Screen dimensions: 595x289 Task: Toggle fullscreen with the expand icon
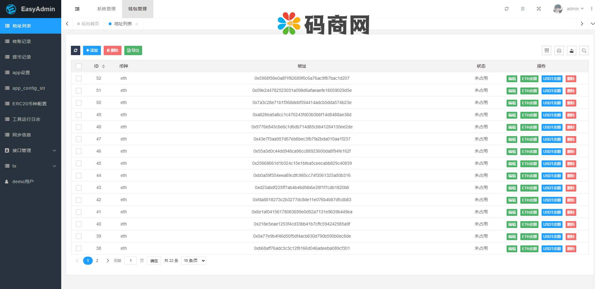539,9
